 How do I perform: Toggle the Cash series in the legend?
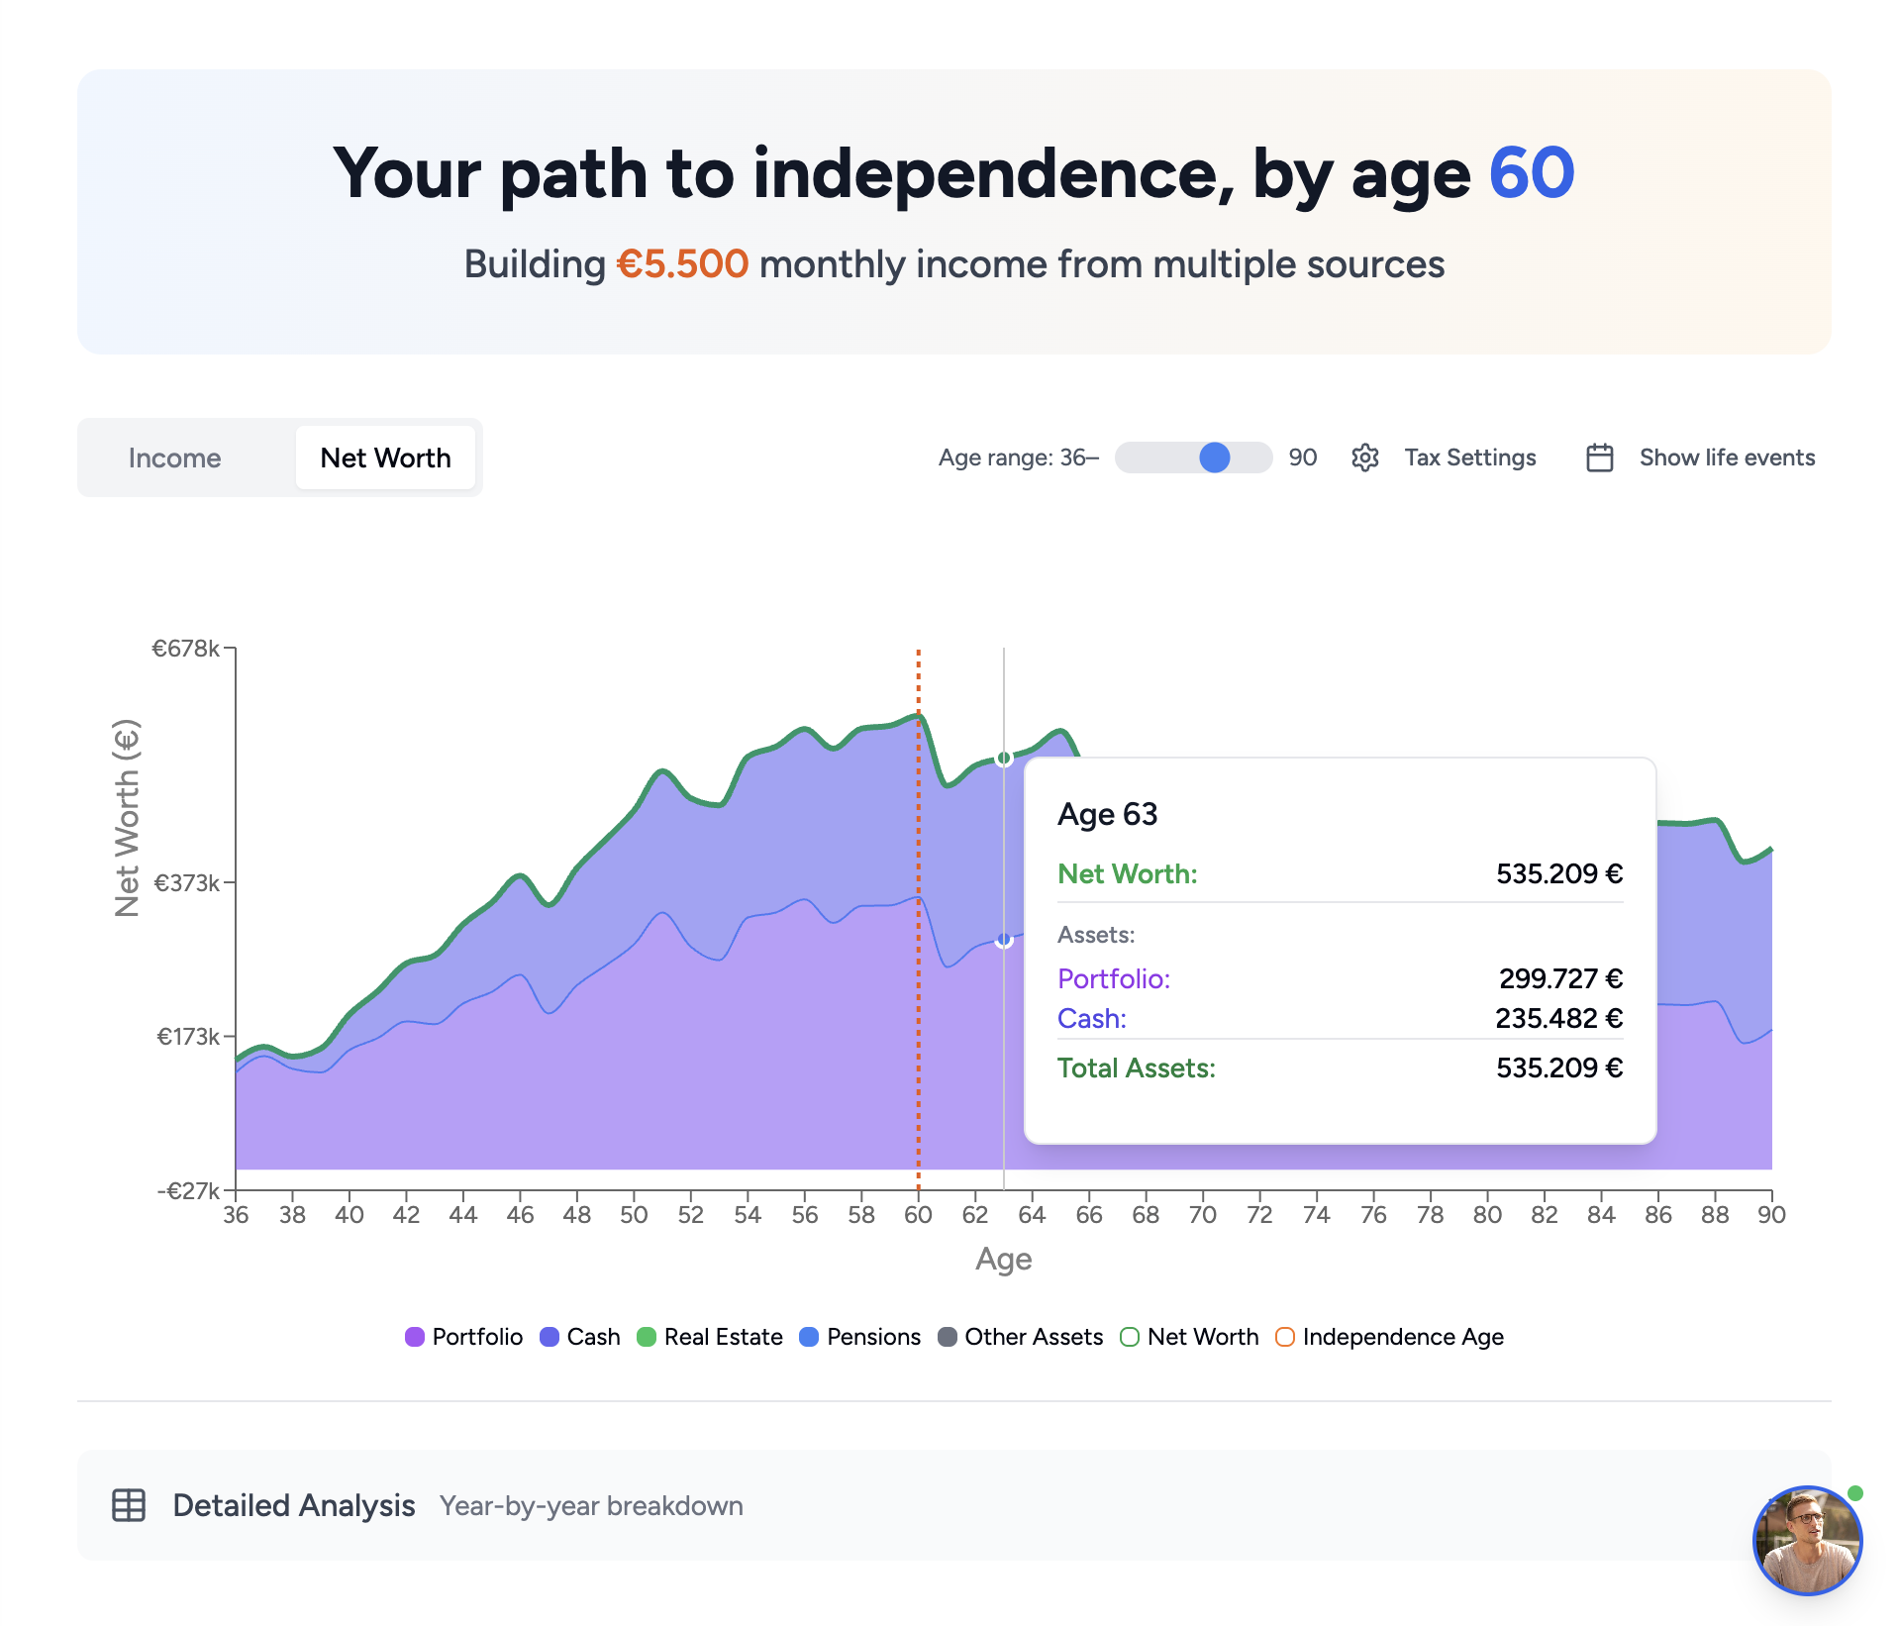(x=550, y=1337)
